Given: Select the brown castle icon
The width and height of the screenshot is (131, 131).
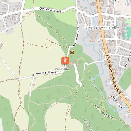Looking at the screenshot, I should coord(72,52).
